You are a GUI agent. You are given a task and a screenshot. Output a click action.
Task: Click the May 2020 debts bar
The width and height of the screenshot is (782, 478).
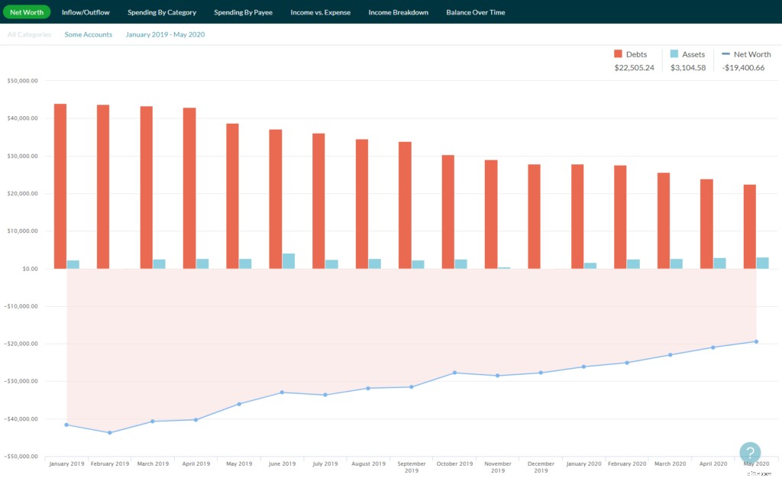pos(750,227)
